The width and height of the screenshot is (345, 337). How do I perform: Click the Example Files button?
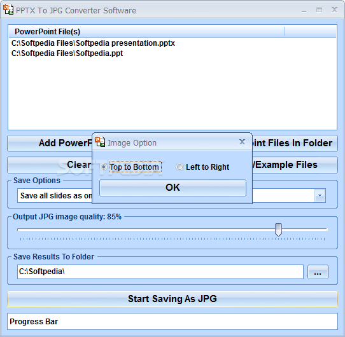(295, 165)
